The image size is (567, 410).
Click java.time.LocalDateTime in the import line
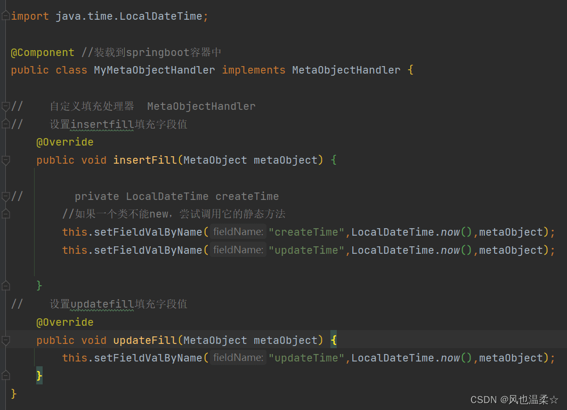coord(129,17)
